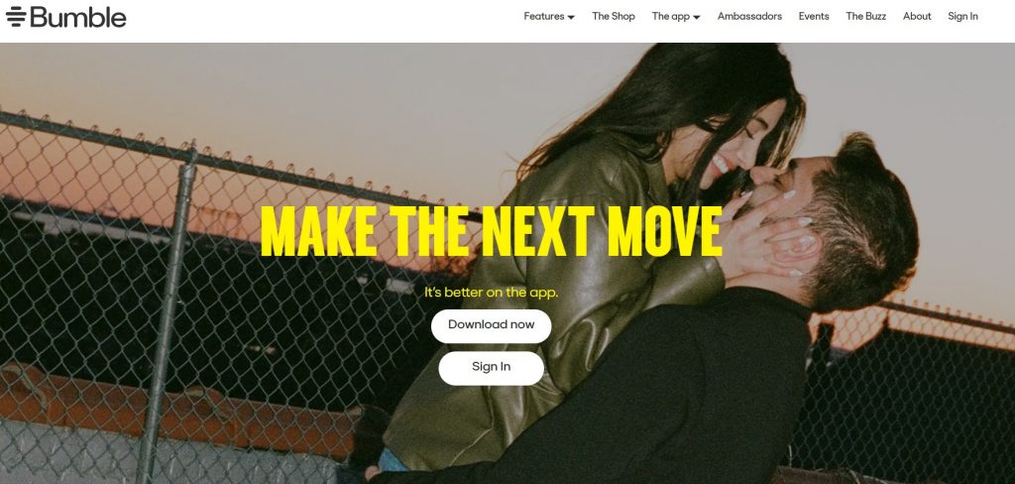Expand The app dropdown menu

(x=676, y=16)
